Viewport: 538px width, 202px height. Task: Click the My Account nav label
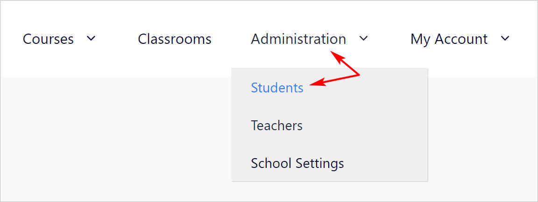[449, 39]
